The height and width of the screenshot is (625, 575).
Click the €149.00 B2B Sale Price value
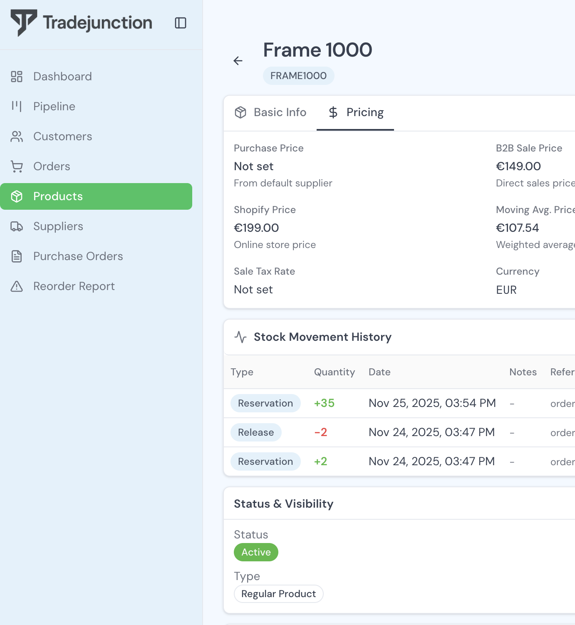tap(518, 166)
